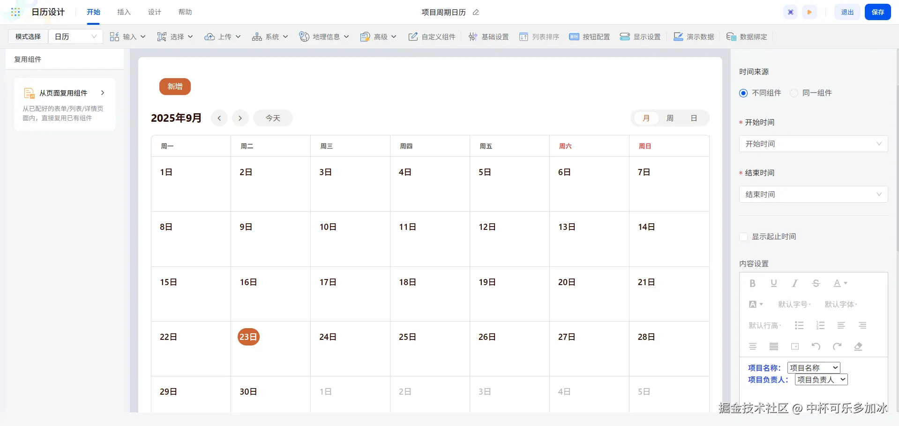Click the orange 新增 button
Image resolution: width=899 pixels, height=426 pixels.
(x=175, y=87)
